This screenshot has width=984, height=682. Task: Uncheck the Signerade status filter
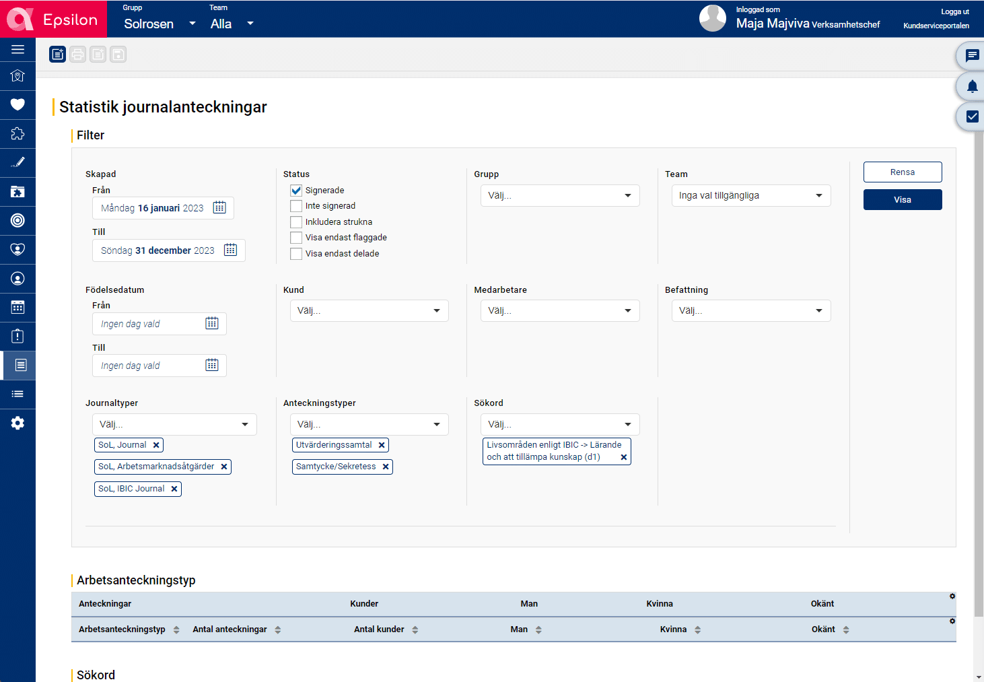(x=296, y=190)
